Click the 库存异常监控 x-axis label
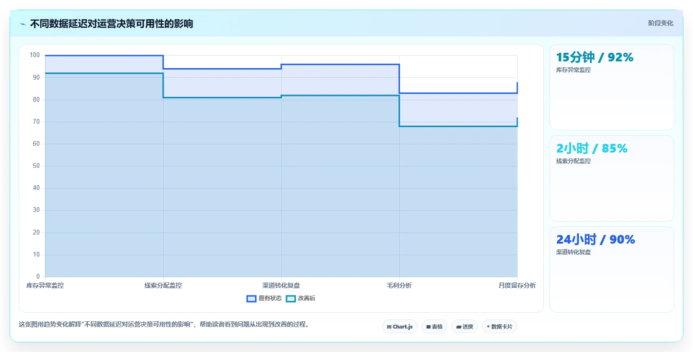Image resolution: width=693 pixels, height=352 pixels. [45, 285]
